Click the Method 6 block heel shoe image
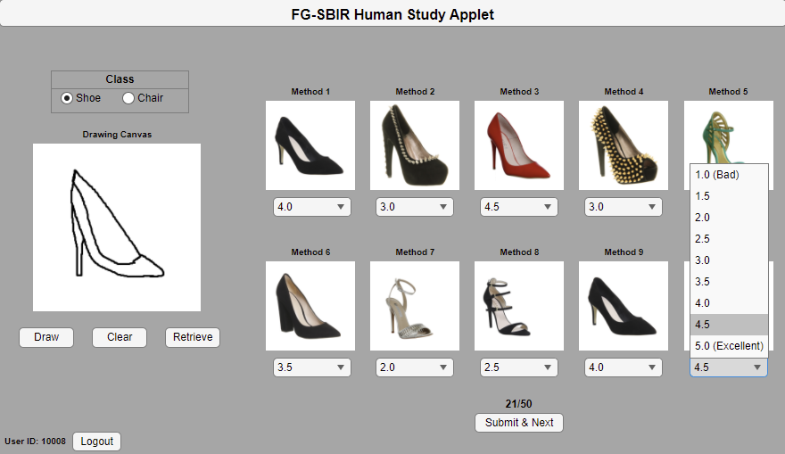This screenshot has height=454, width=785. 310,306
